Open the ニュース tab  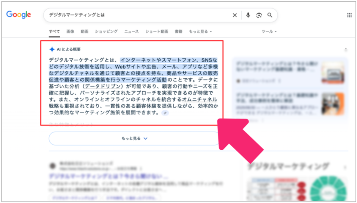pos(131,31)
